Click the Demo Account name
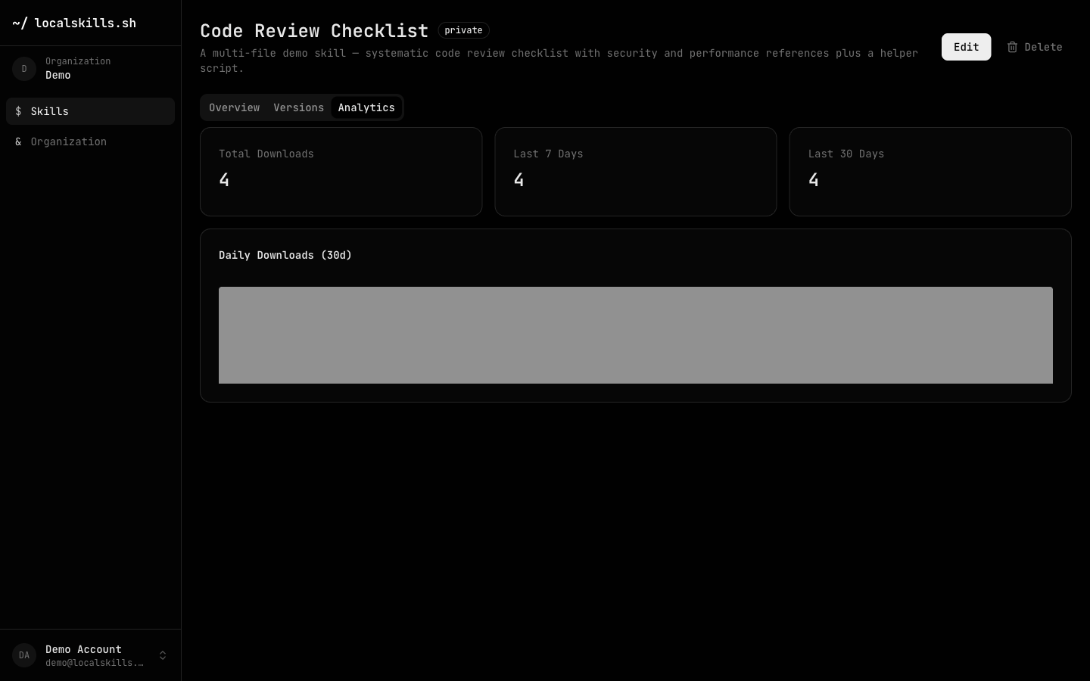 [x=83, y=649]
